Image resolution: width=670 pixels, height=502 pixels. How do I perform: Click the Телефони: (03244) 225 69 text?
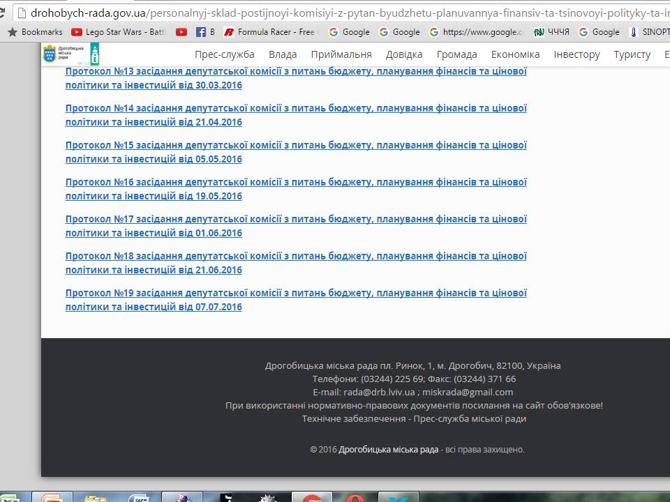click(368, 379)
